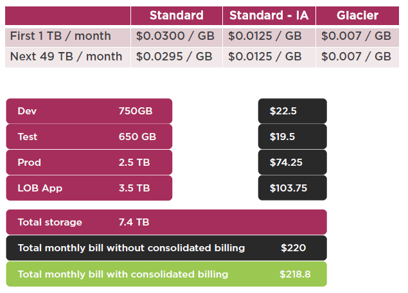Click the $0.0295 / GB Standard price cell
Screen dimensions: 408x293
176,57
